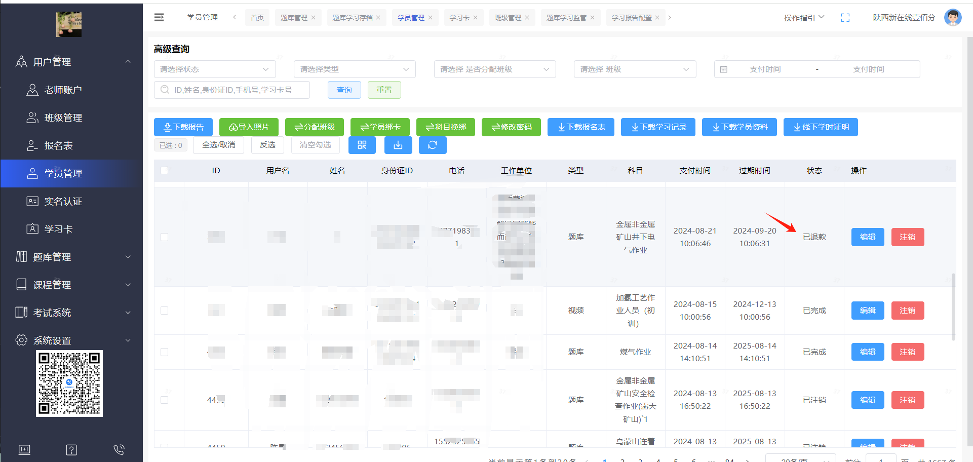Click the table vertical scrollbar
This screenshot has width=973, height=462.
pos(953,307)
